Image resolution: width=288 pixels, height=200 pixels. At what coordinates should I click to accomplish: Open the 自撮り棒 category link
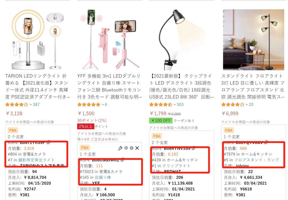tap(103, 177)
